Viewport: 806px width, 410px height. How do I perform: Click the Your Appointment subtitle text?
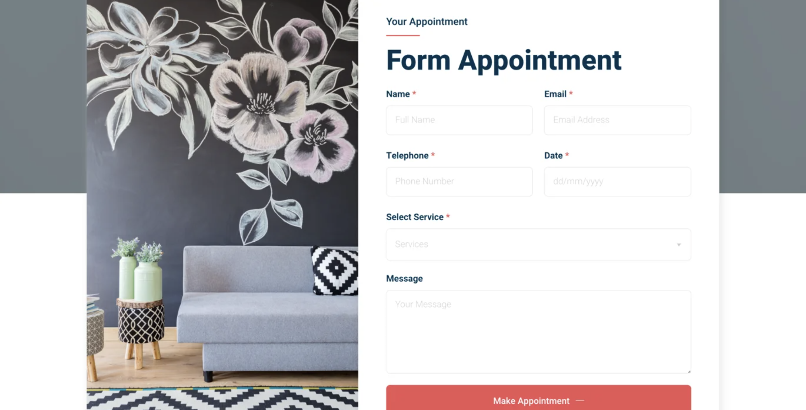426,21
